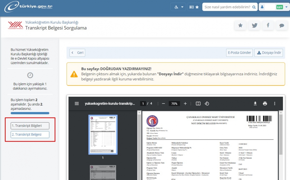The image size is (290, 180).
Task: Share this service on Facebook
Action: pyautogui.click(x=268, y=25)
